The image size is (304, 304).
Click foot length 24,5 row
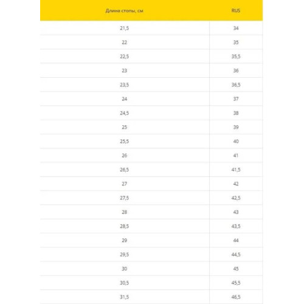(151, 113)
